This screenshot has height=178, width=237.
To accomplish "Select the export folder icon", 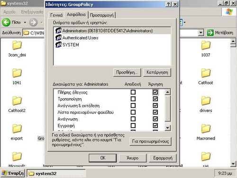I will [17, 129].
